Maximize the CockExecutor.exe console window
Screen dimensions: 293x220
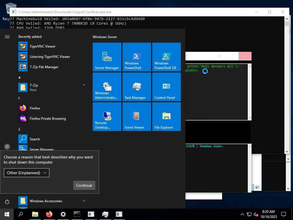pyautogui.click(x=270, y=12)
